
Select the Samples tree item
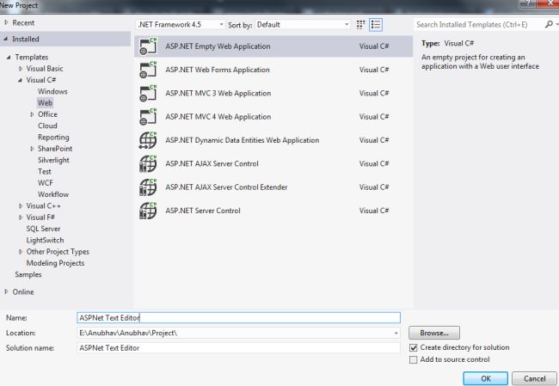[28, 274]
